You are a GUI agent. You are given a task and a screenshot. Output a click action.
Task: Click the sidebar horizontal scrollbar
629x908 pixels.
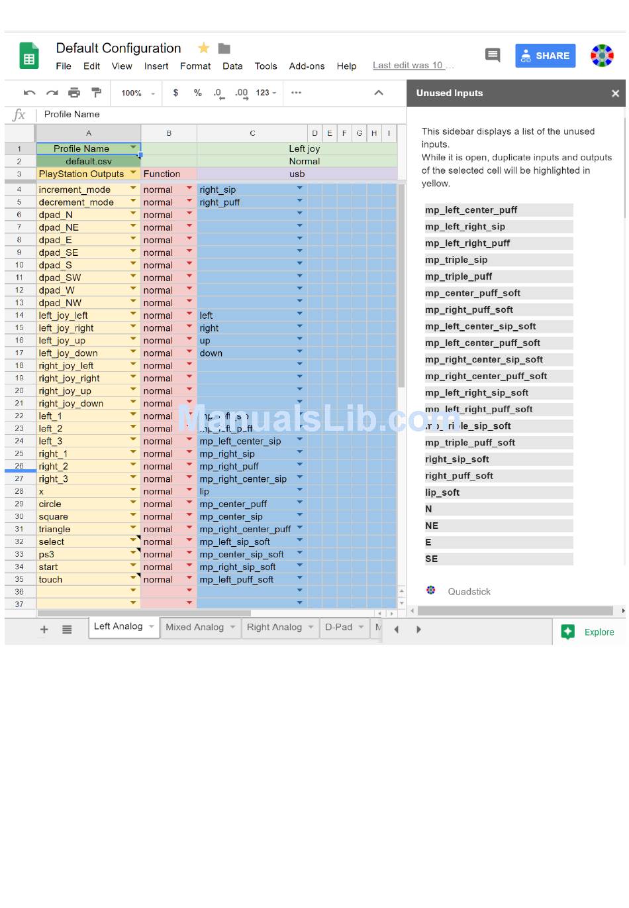[x=515, y=610]
